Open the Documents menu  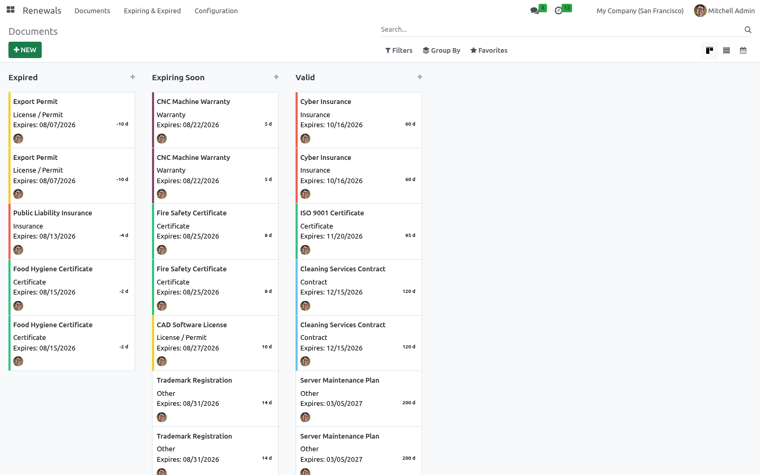pos(92,11)
